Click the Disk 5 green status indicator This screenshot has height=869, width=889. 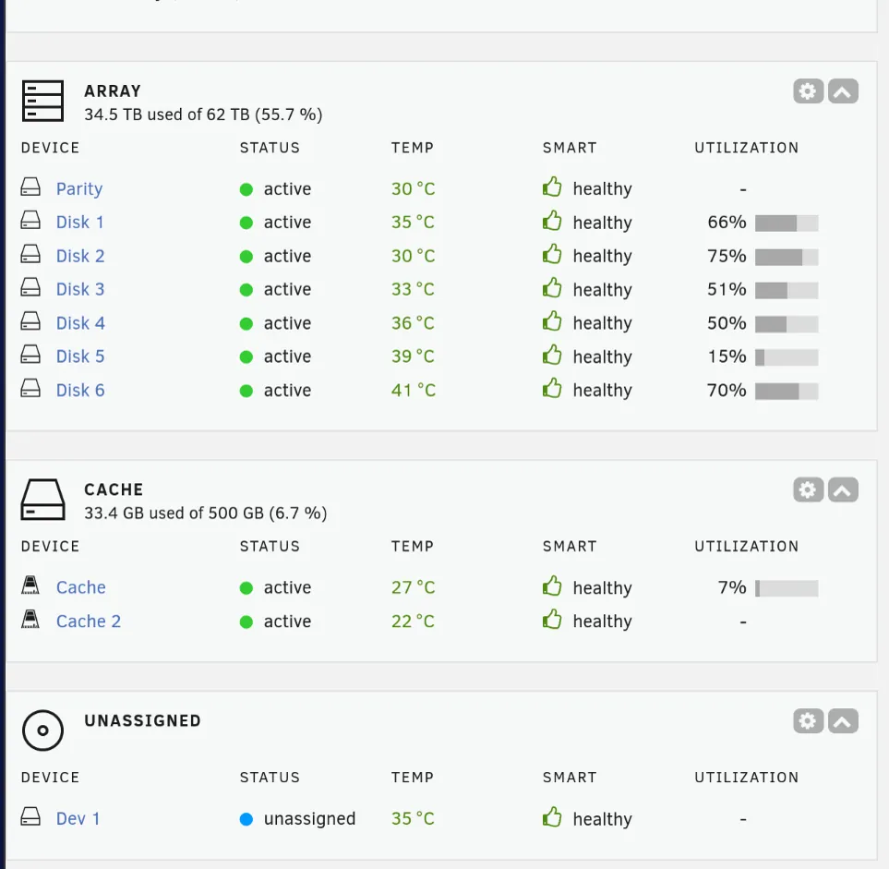(246, 357)
